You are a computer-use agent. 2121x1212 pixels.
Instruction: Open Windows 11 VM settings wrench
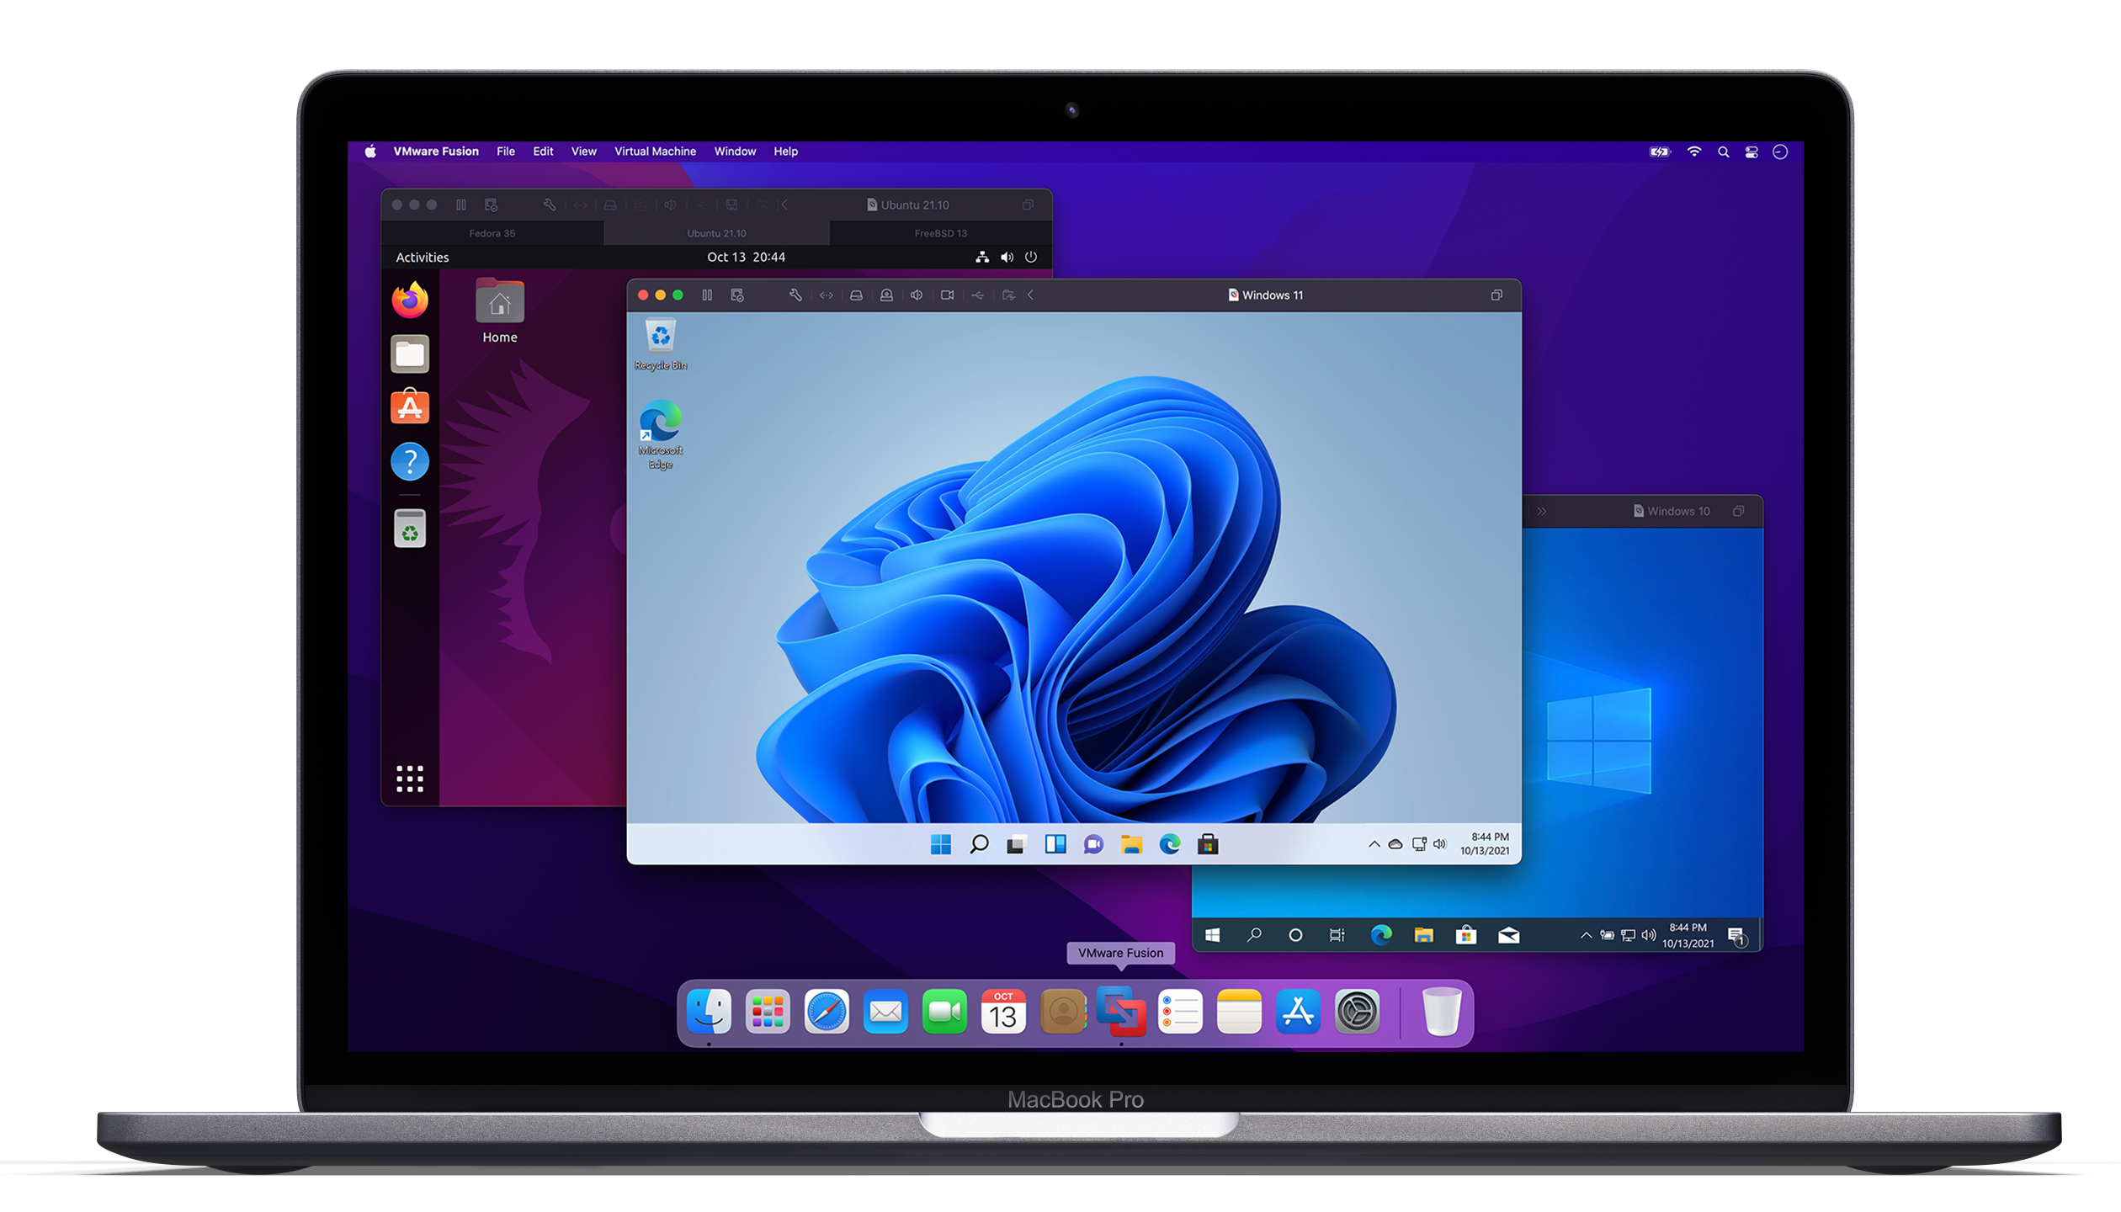(x=795, y=295)
